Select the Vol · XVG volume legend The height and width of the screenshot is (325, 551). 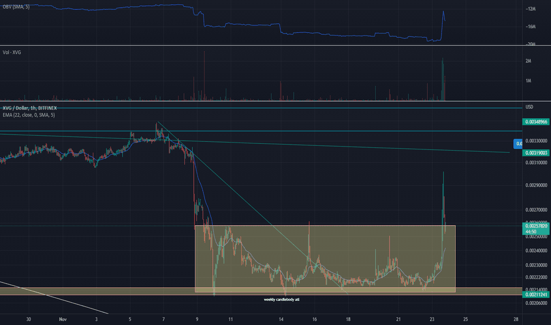pos(12,53)
